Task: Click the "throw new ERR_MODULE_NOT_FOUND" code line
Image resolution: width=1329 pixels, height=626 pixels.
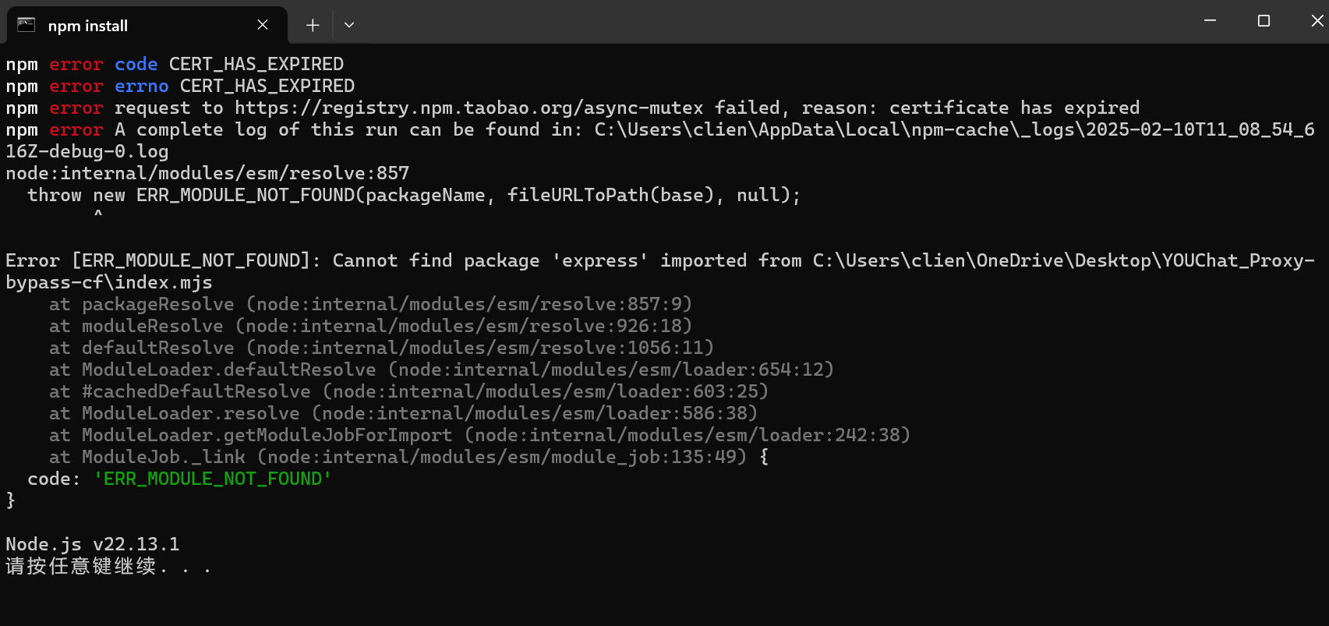Action: click(413, 195)
